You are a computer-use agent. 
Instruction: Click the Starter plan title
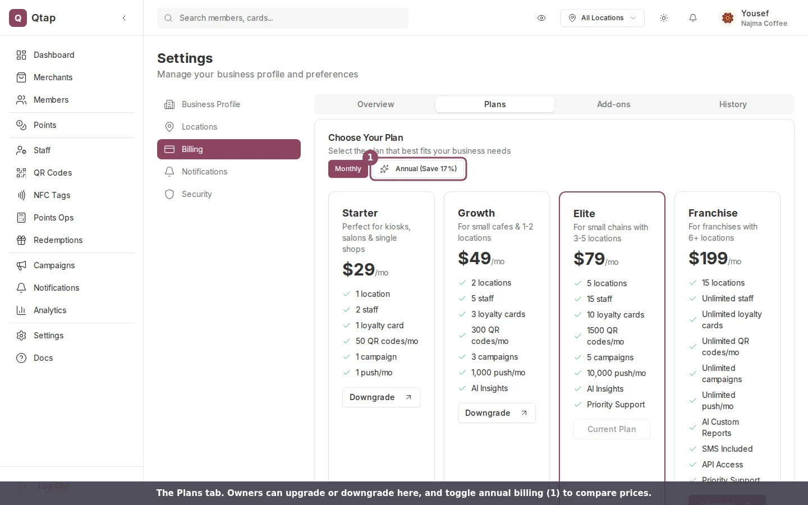[x=360, y=213]
